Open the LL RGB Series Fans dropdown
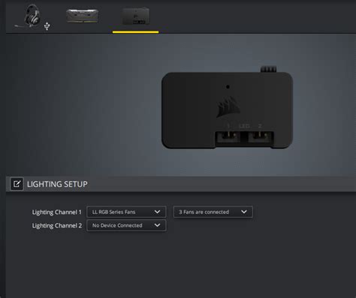The image size is (356, 298). point(126,212)
